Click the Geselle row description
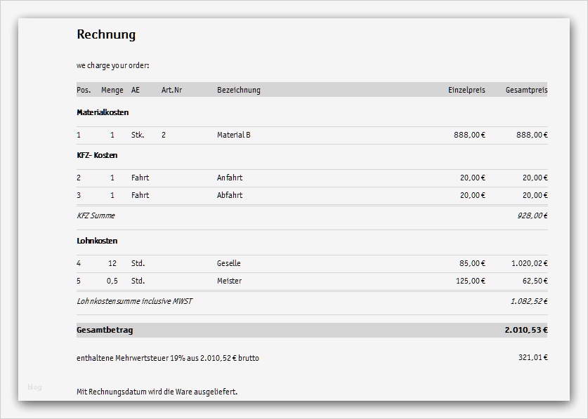The image size is (588, 419). [229, 263]
